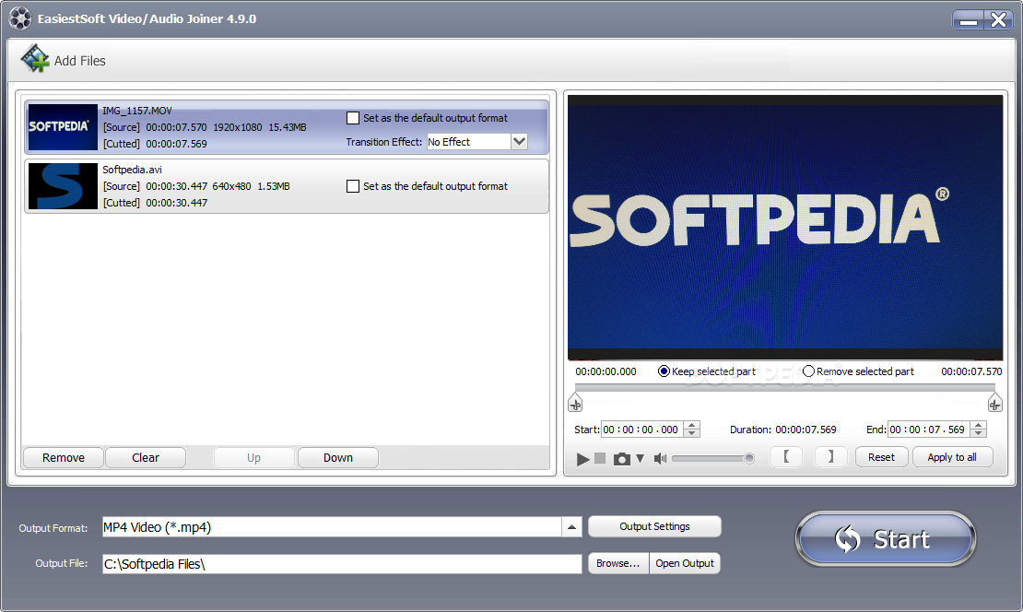
Task: Select Keep selected part option
Action: click(664, 371)
